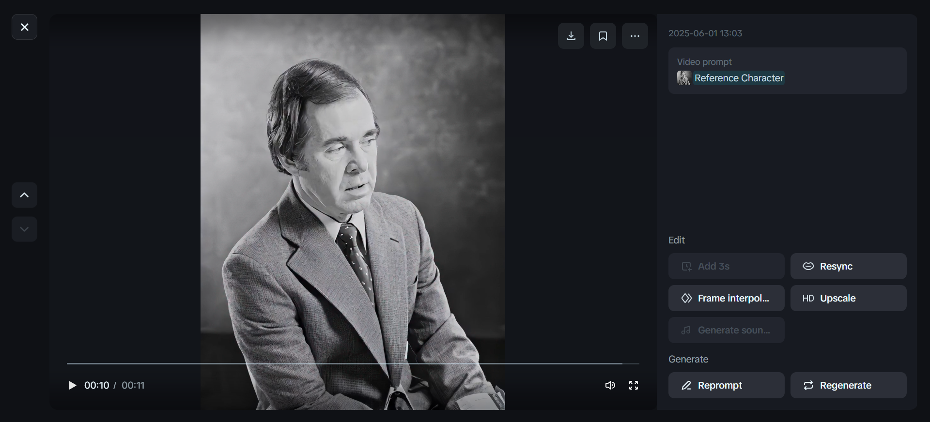Upscale the video to HD
The width and height of the screenshot is (930, 422).
849,298
